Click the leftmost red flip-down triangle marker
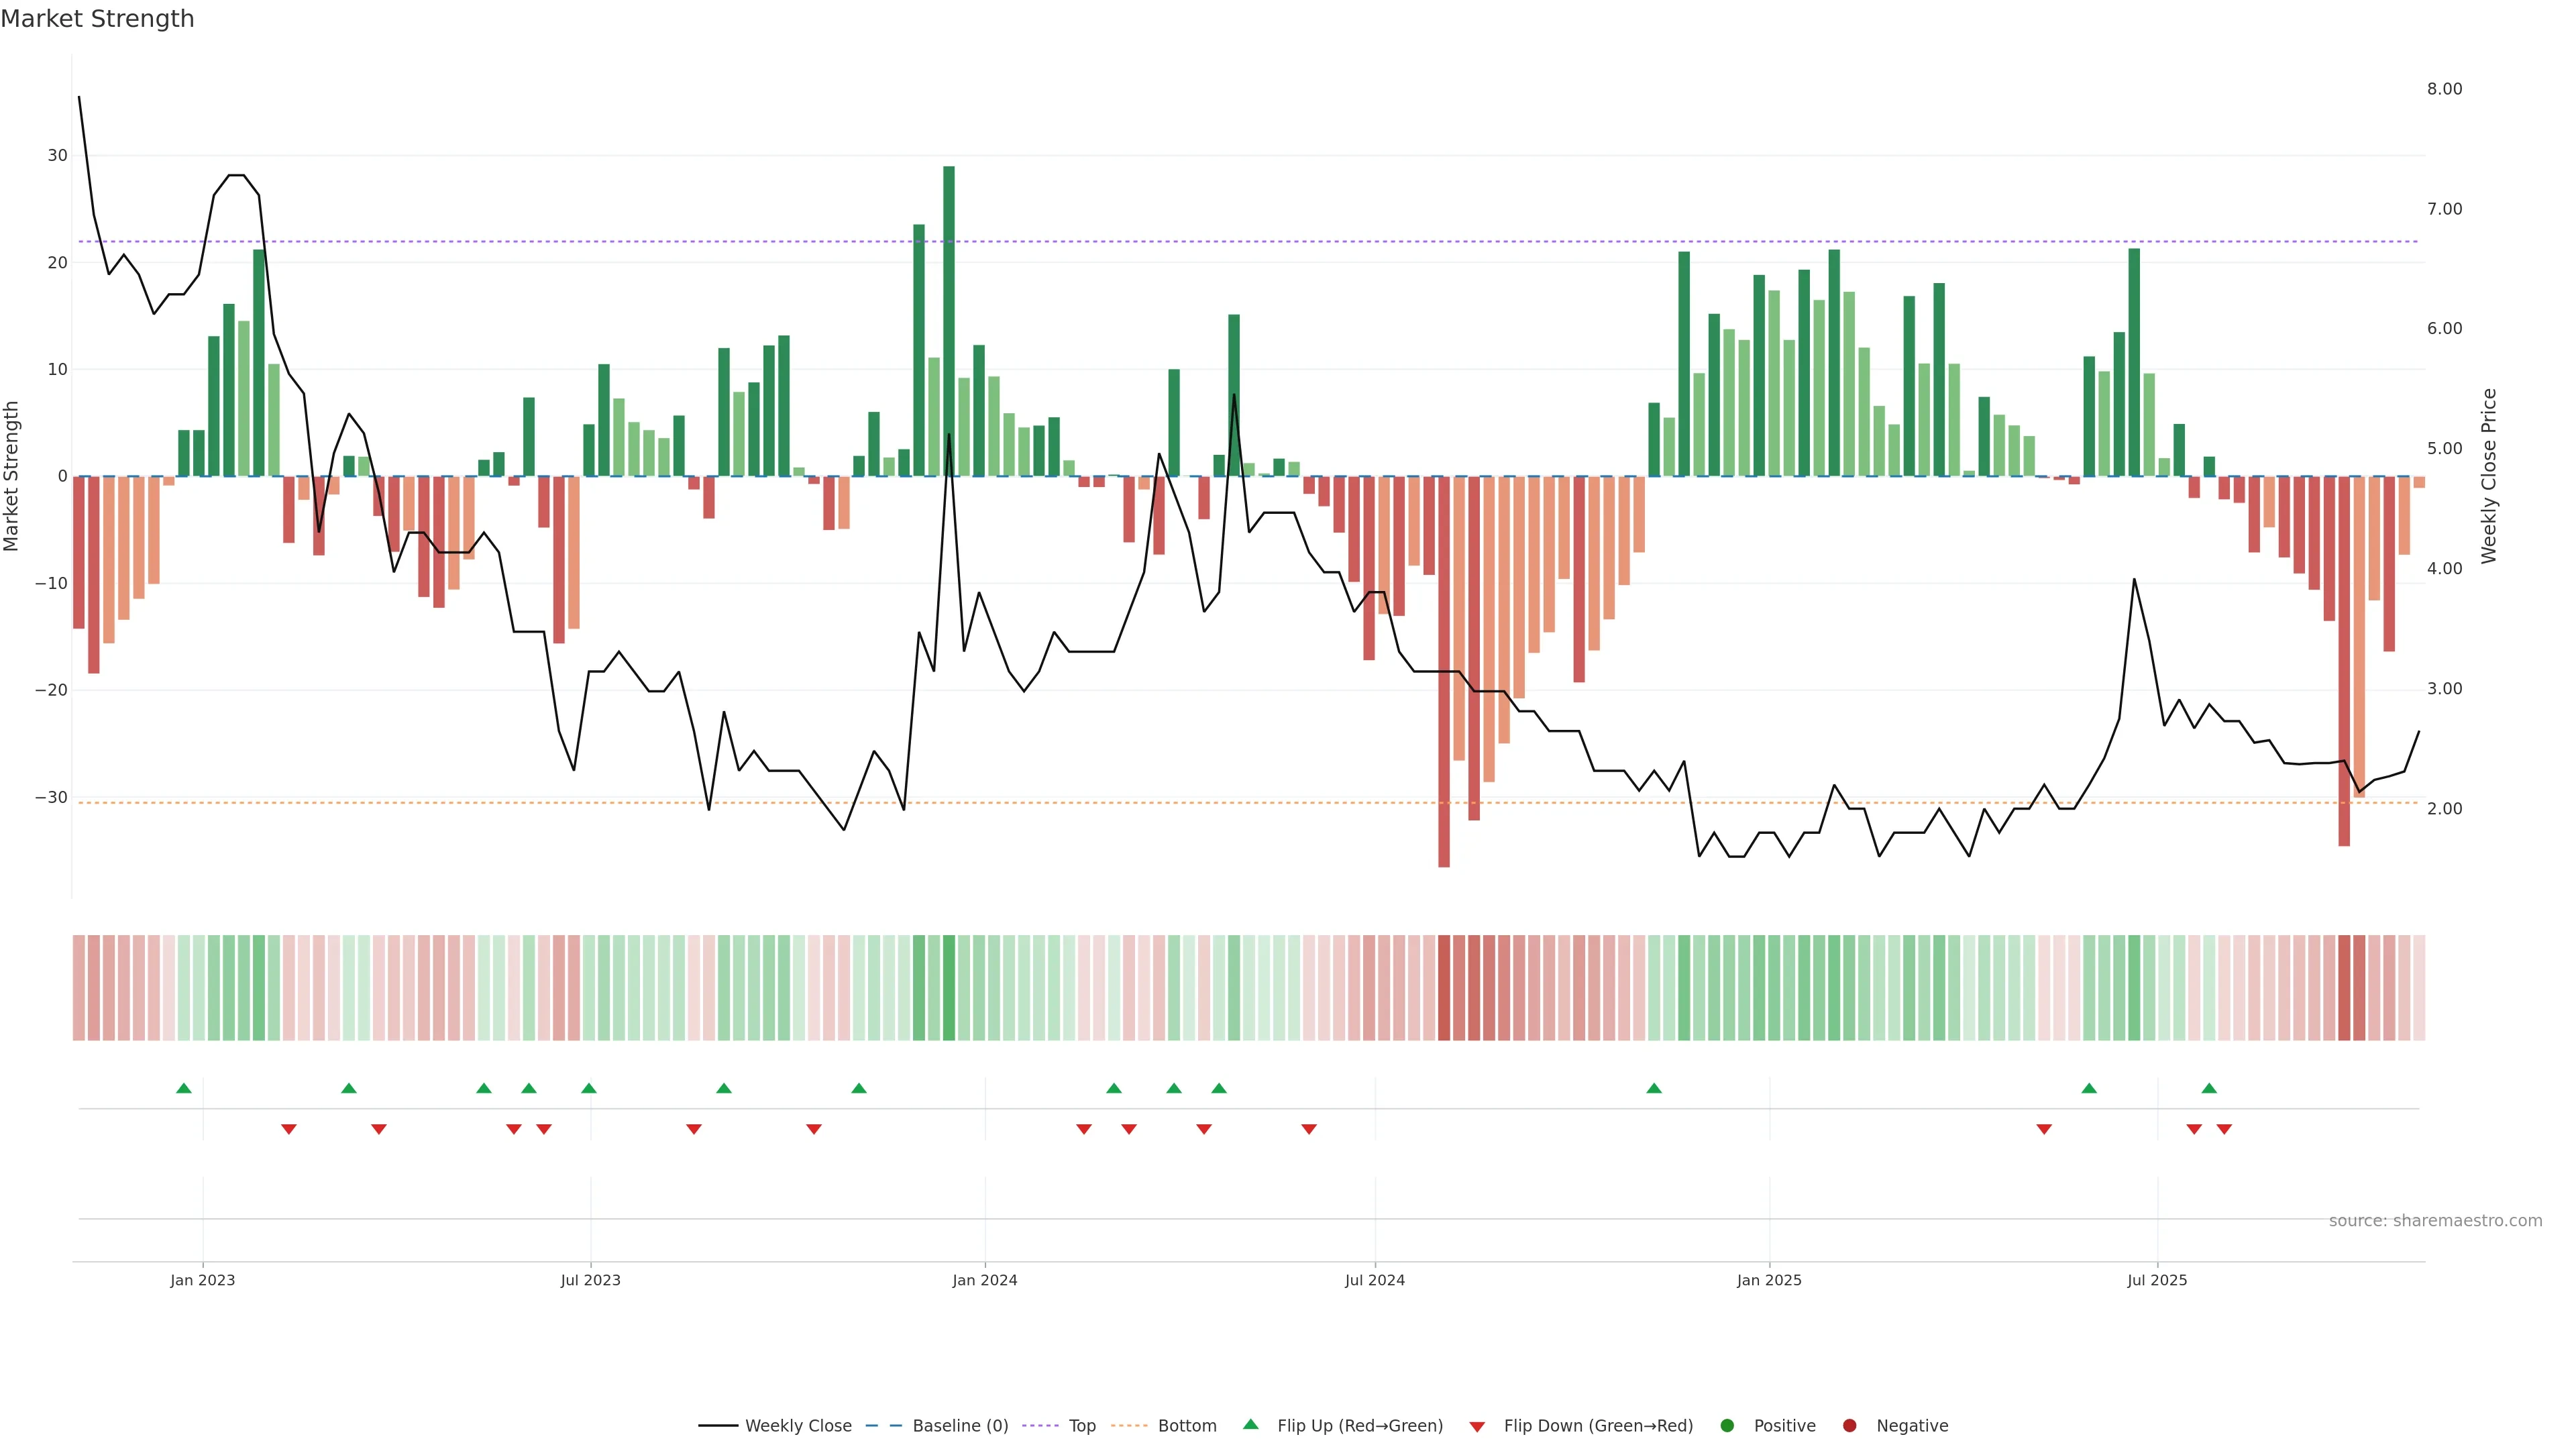This screenshot has width=2576, height=1449. pos(289,1129)
